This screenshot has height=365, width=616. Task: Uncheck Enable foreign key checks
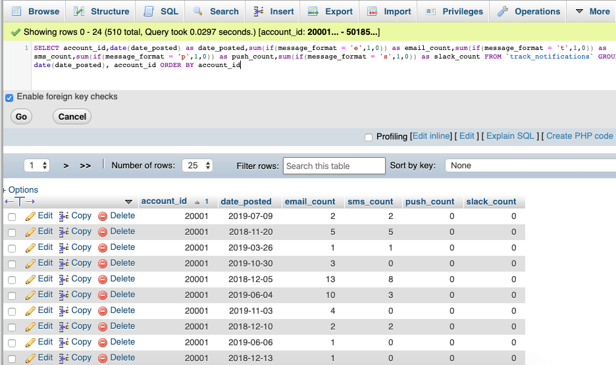click(9, 97)
